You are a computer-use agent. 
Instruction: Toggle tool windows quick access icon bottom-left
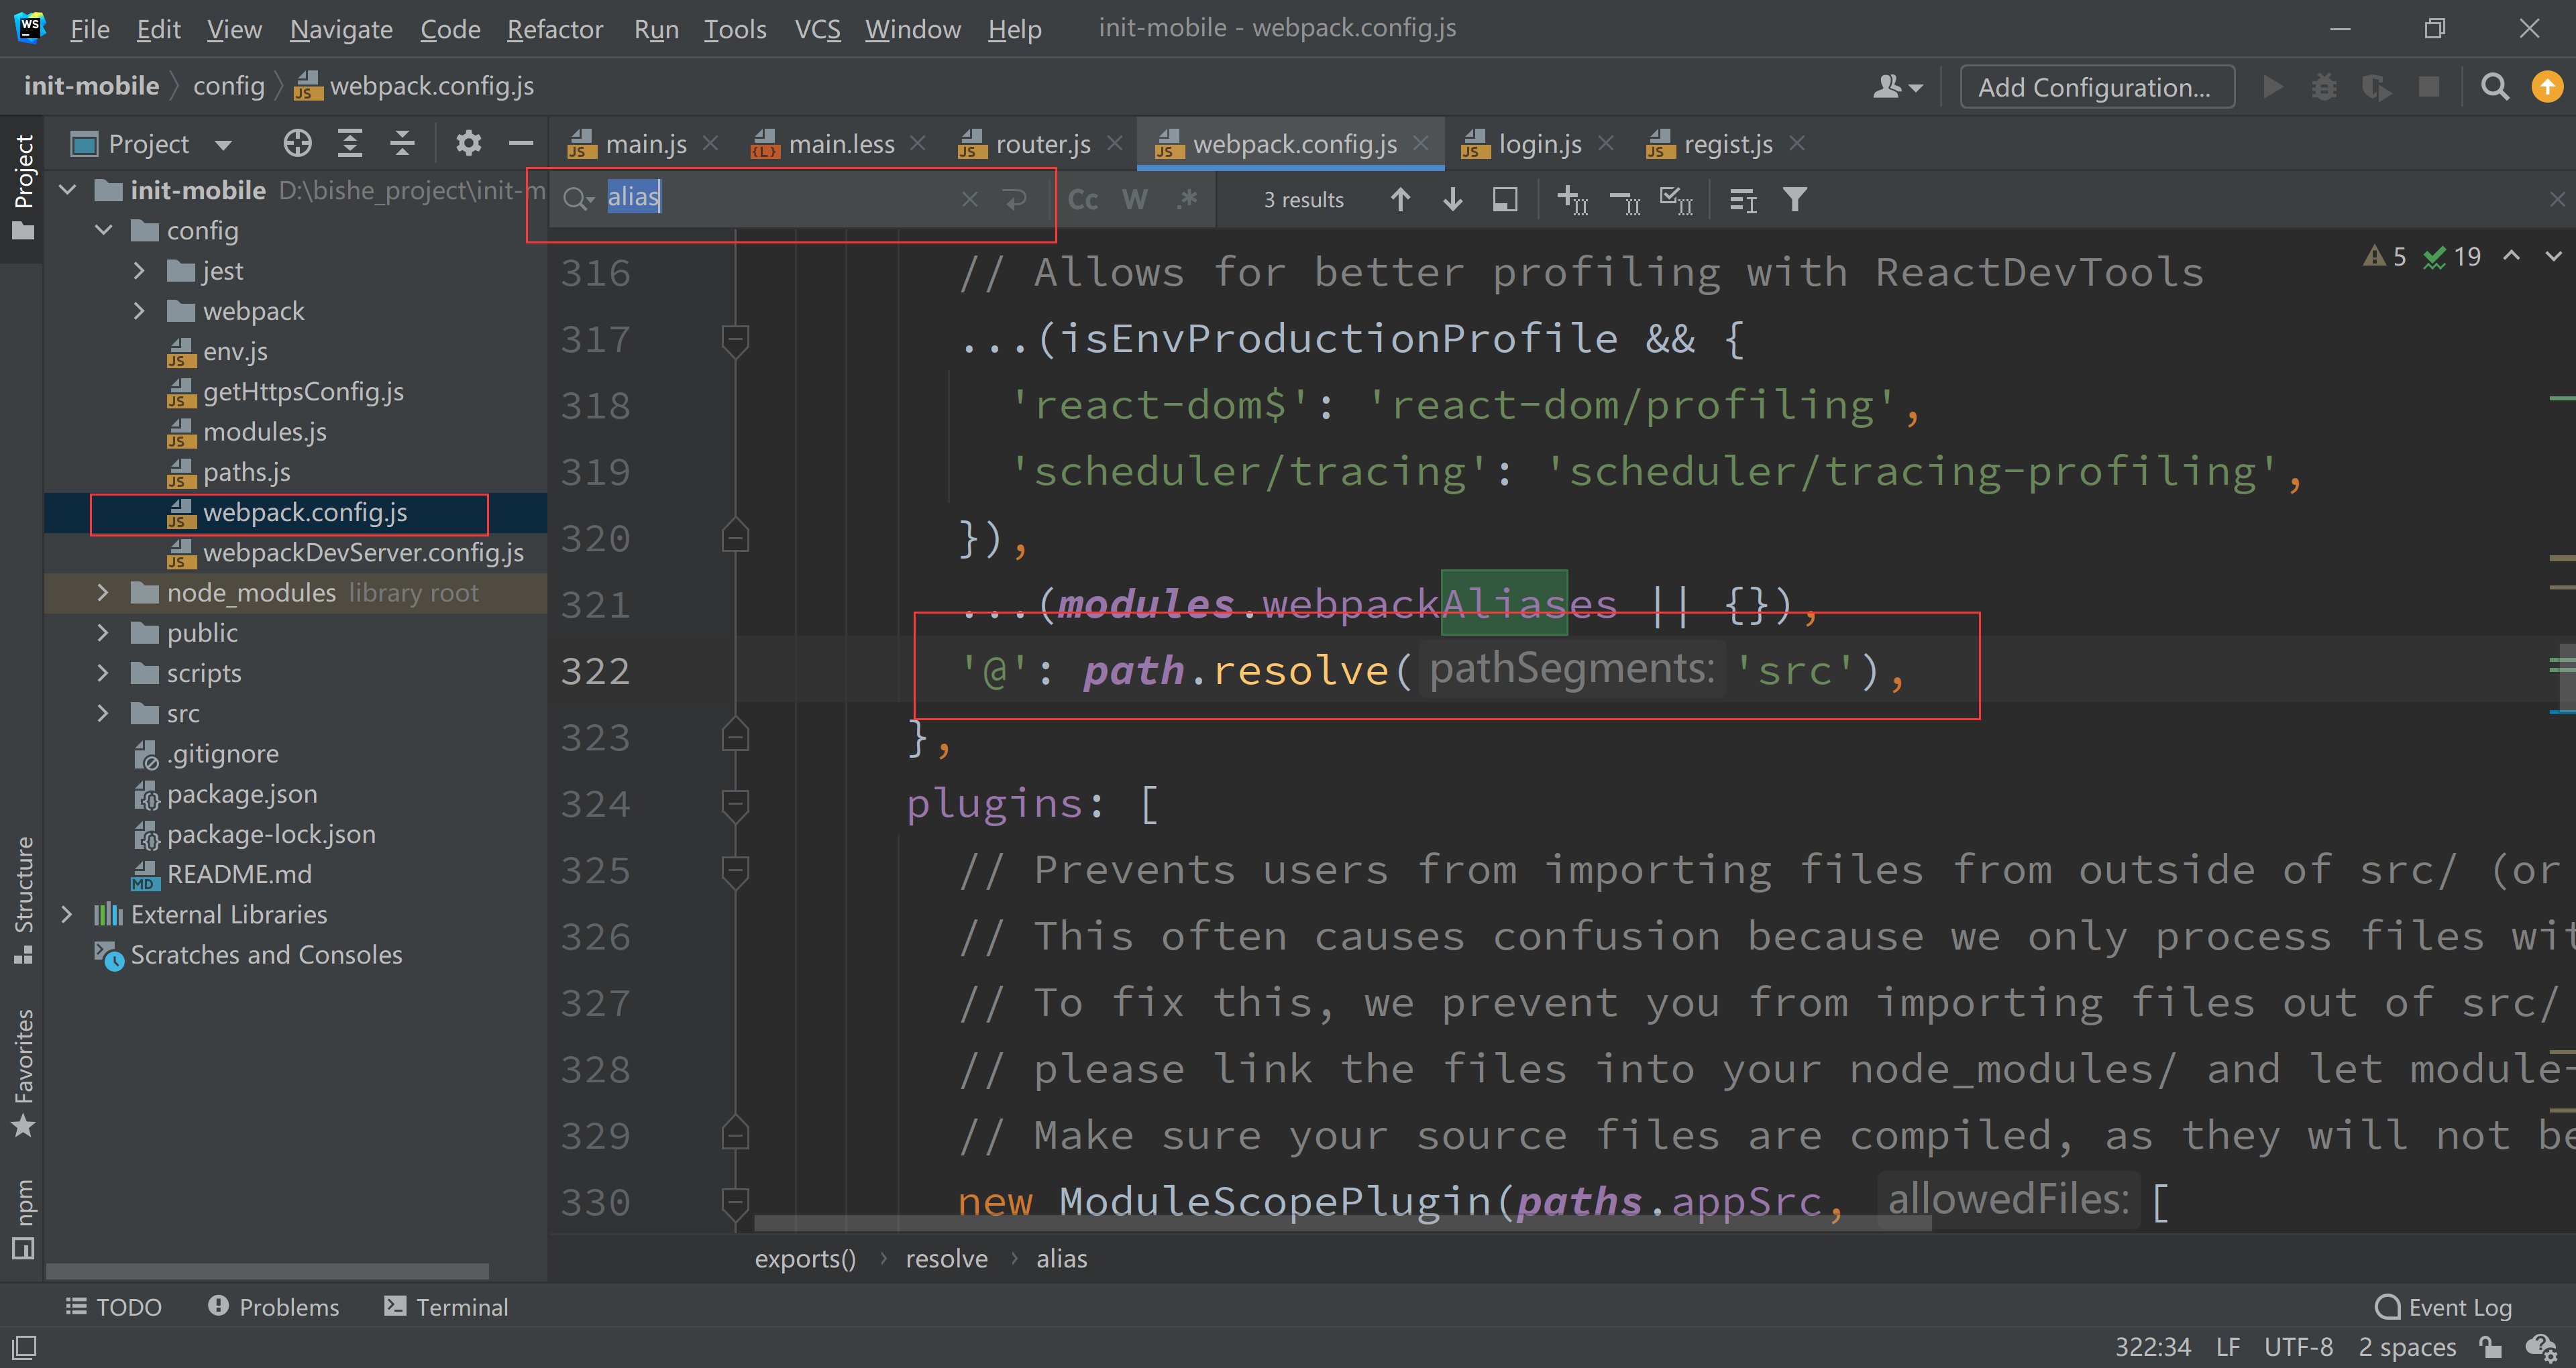[25, 1347]
